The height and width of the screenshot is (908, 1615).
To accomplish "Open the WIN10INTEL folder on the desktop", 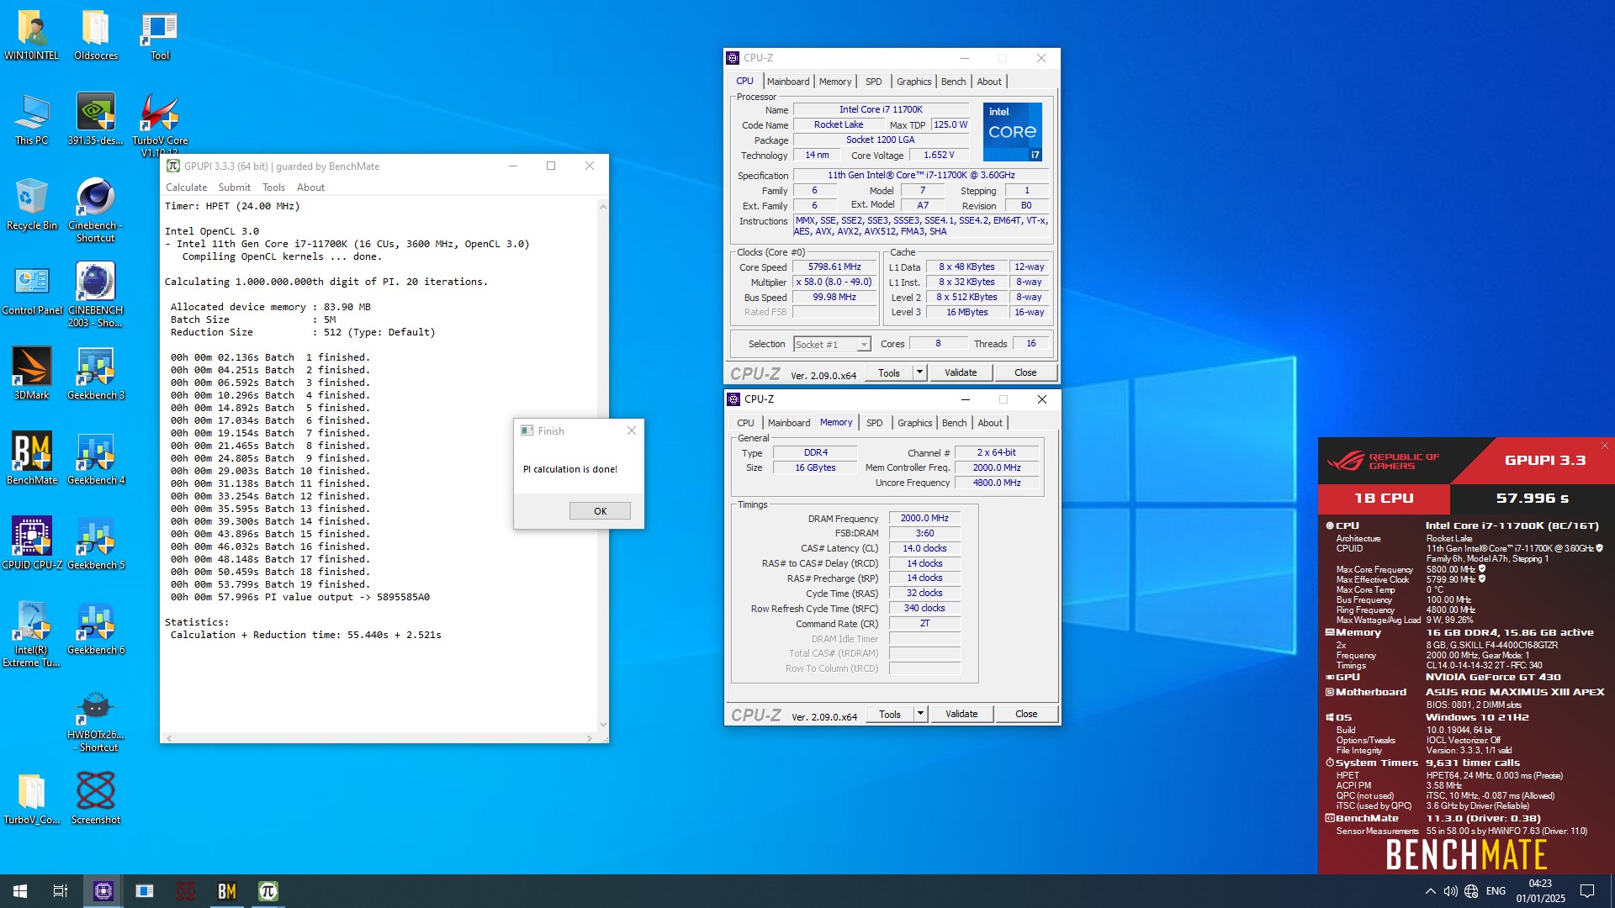I will coord(32,35).
